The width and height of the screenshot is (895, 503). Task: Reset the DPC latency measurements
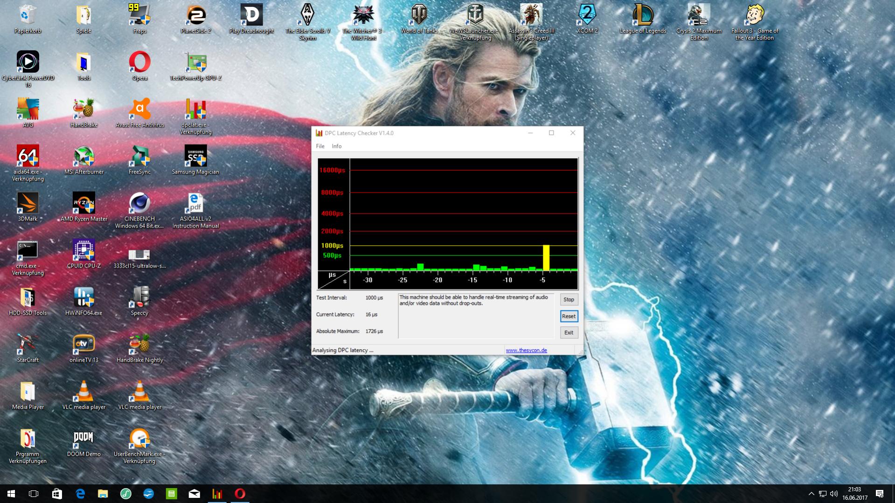(569, 316)
